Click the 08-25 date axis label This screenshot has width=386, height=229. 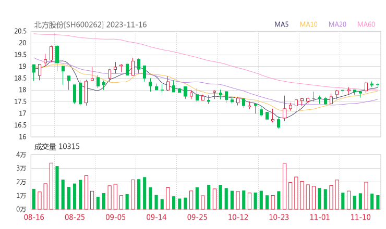click(75, 217)
